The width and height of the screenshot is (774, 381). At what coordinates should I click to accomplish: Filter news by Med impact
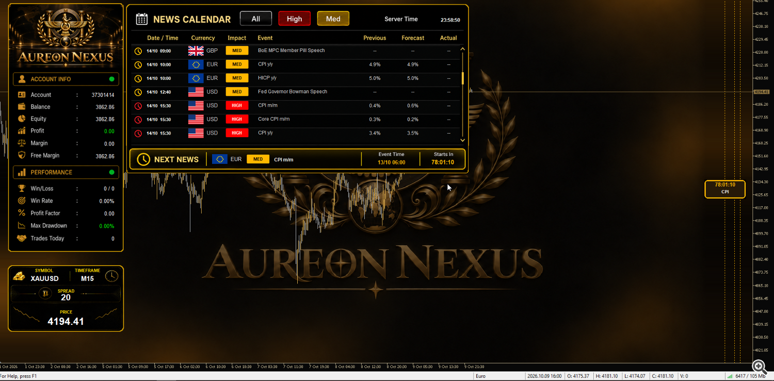[x=333, y=19]
